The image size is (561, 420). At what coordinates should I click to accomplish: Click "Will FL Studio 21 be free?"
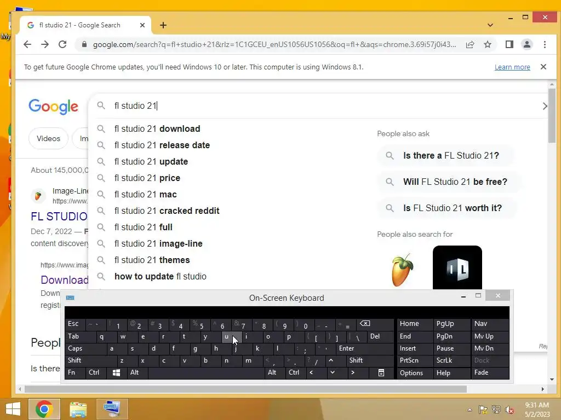pos(450,182)
